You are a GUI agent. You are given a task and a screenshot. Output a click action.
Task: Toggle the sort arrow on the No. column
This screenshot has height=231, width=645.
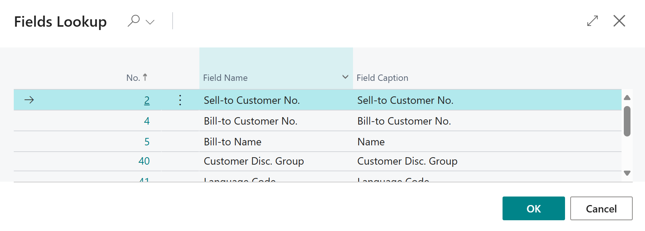(x=145, y=77)
